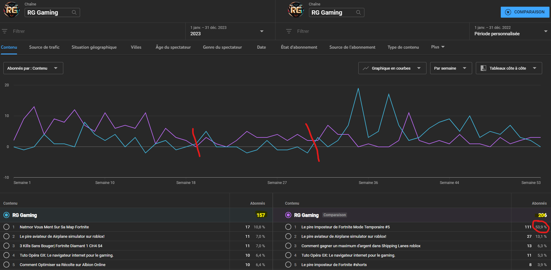
Task: Click the left filter lines icon
Action: point(5,31)
